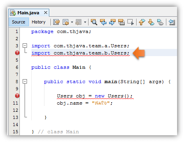Toggle Rectangular Selection mode
The width and height of the screenshot is (185, 144).
coord(131,22)
